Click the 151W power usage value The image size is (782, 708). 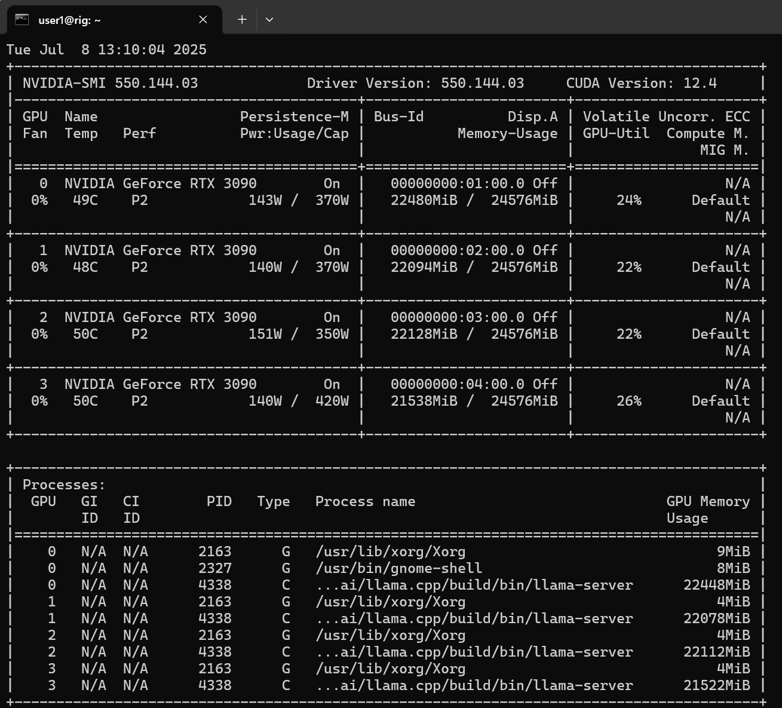pos(265,335)
